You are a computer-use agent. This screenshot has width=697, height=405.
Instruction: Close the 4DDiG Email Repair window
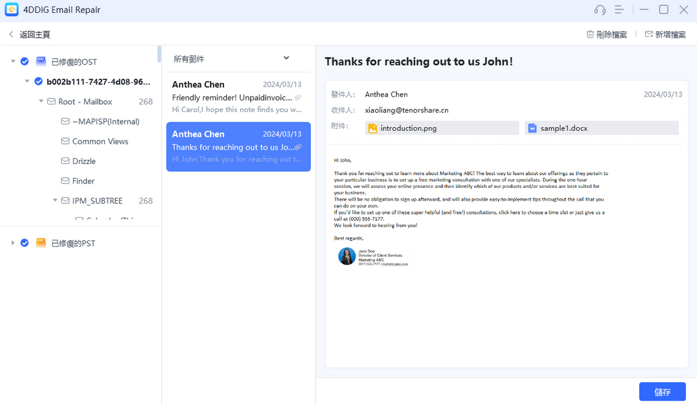point(683,9)
